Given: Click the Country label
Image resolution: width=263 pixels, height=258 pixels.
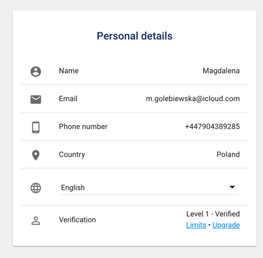Looking at the screenshot, I should point(72,155).
